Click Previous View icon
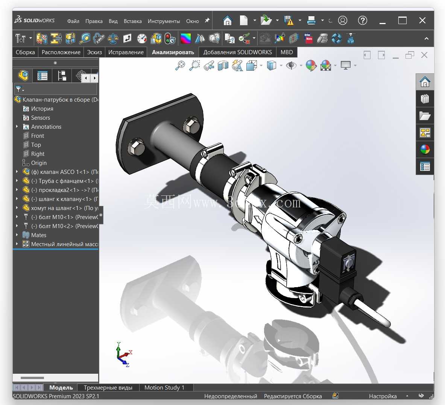 [x=209, y=65]
